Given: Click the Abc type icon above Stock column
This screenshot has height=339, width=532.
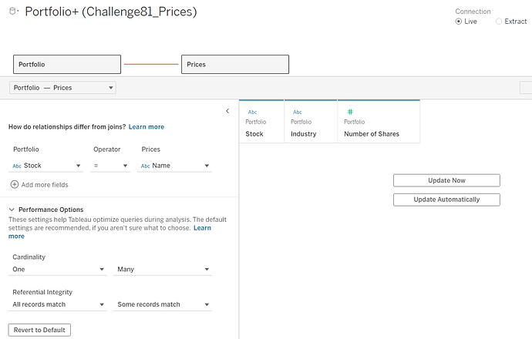Looking at the screenshot, I should click(252, 112).
